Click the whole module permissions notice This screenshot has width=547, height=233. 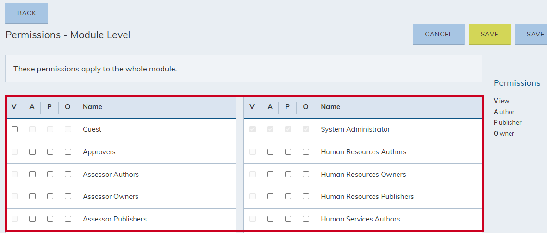[x=244, y=69]
